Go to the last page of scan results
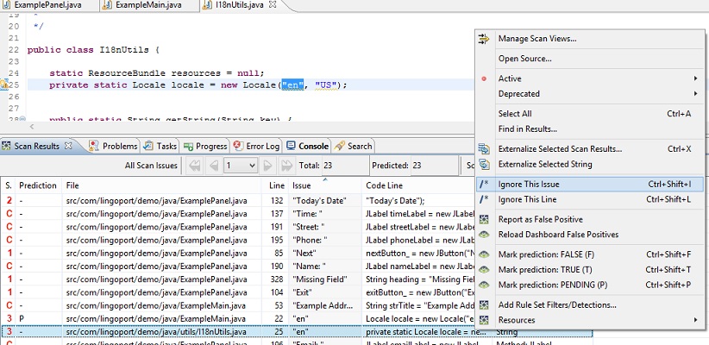The image size is (709, 345). coord(286,165)
